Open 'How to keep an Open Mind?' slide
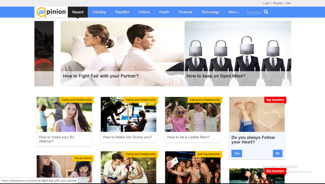This screenshot has width=325, height=184. click(238, 53)
